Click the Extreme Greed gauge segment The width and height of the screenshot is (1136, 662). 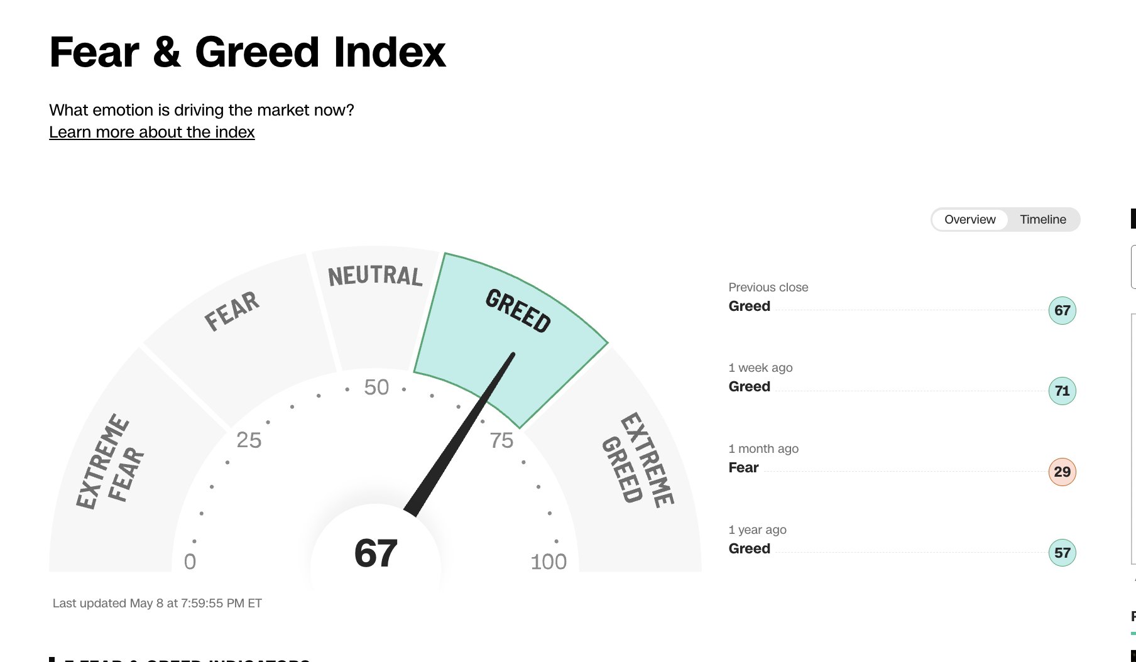tap(628, 465)
